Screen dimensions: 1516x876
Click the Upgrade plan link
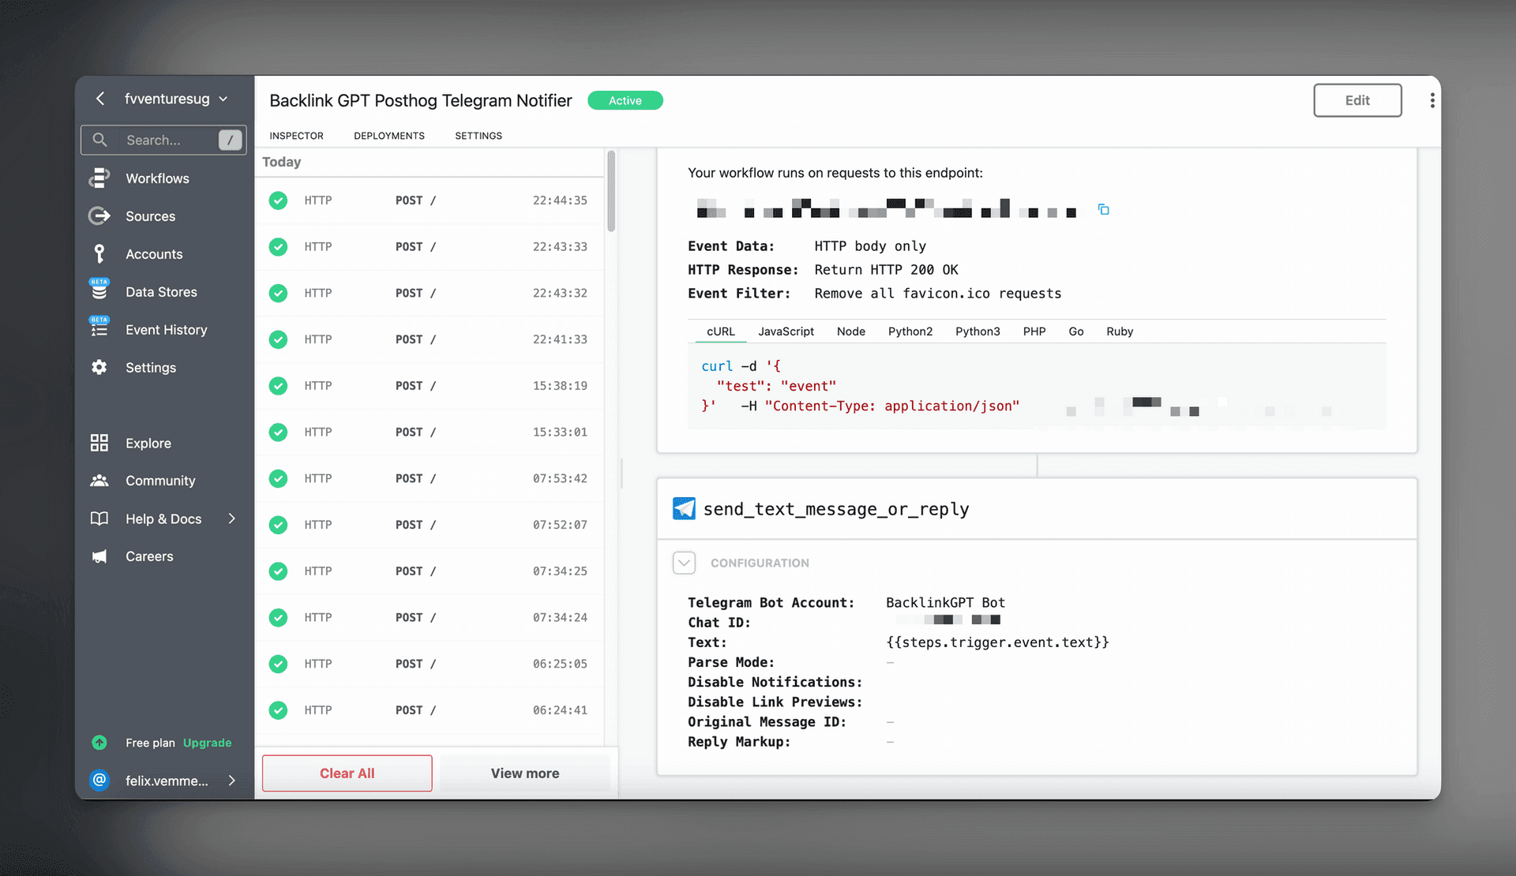(207, 743)
